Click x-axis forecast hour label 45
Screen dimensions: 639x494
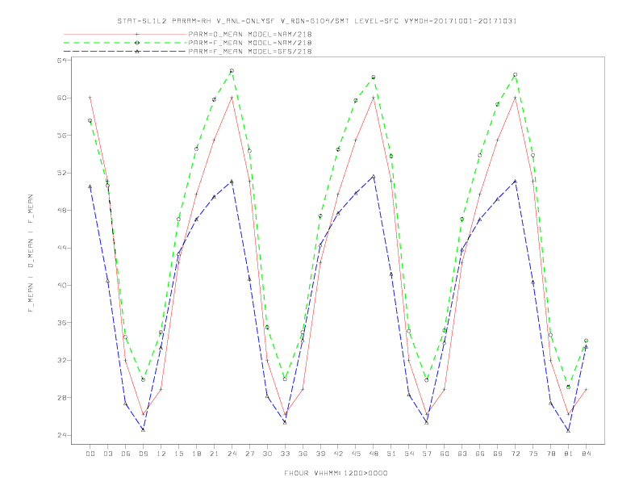pos(356,454)
